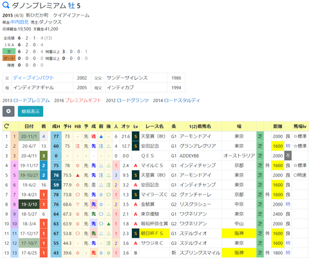Click the refresh icon in table header

click(x=6, y=126)
